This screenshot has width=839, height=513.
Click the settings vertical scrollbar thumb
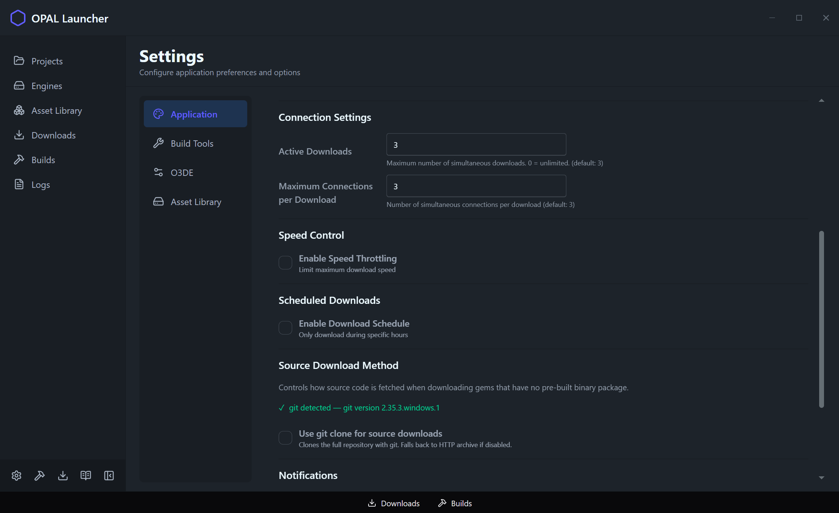tap(821, 319)
